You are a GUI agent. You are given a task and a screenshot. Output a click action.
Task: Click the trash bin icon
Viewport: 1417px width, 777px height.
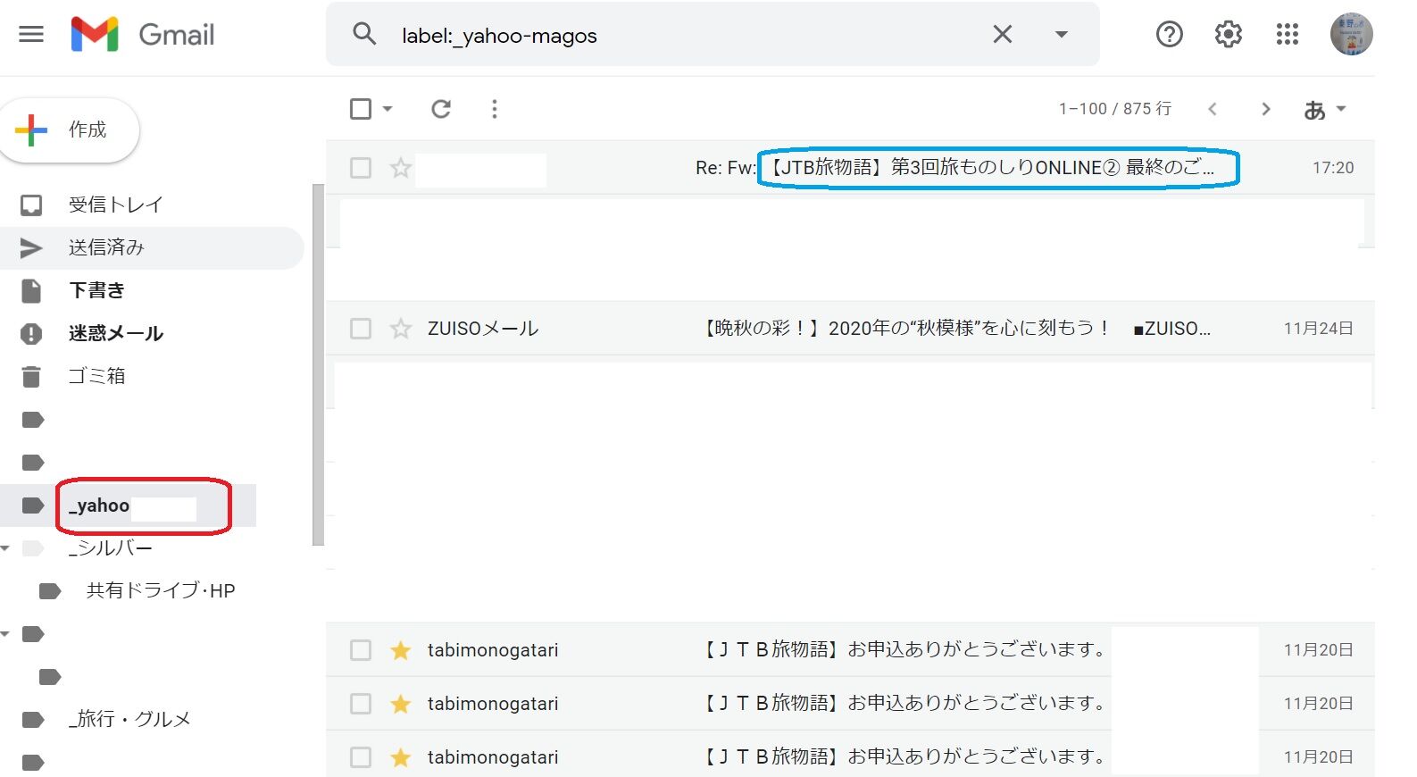(31, 377)
